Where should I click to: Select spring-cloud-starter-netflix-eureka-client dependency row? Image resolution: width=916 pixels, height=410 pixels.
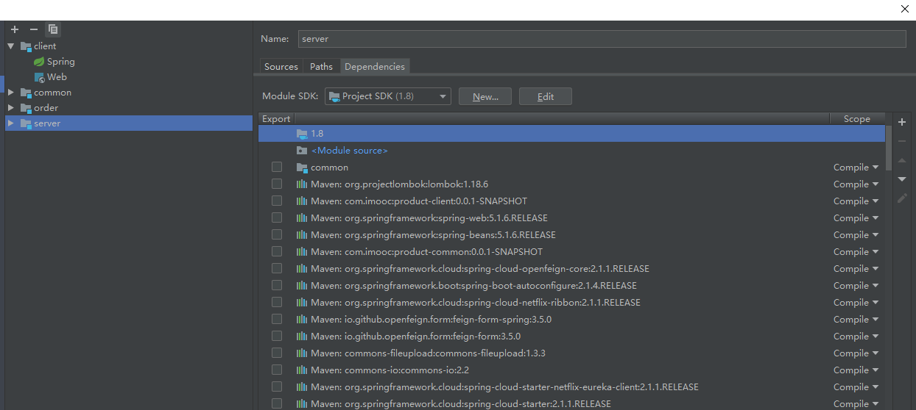pyautogui.click(x=571, y=387)
